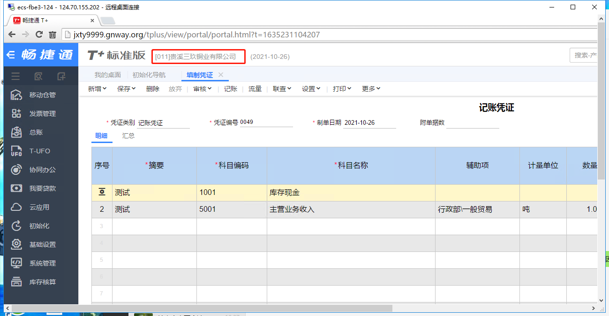Select cell 主营业务收入 in row 2
Screen dimensions: 609x316
click(x=351, y=209)
